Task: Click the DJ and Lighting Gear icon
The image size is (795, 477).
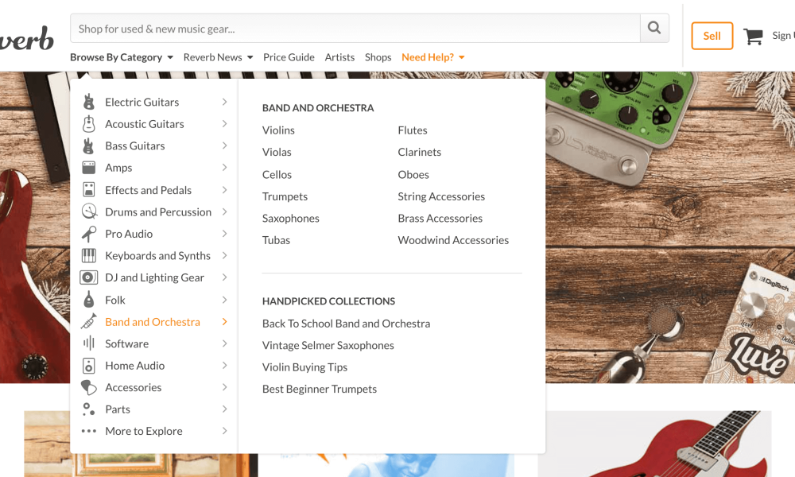Action: click(x=89, y=277)
